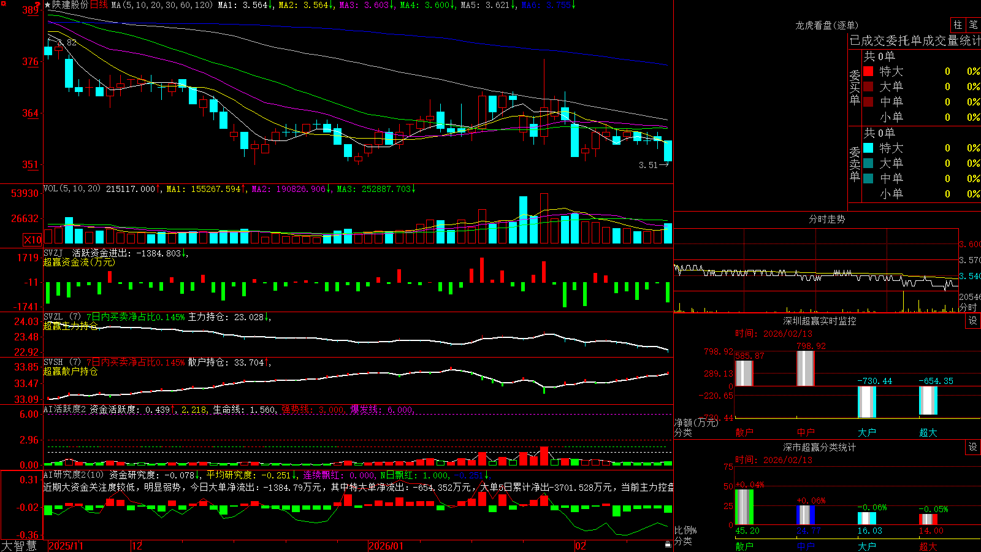Image resolution: width=981 pixels, height=552 pixels.
Task: Click the cyan 大户 bar showing 16.03
Action: (867, 518)
